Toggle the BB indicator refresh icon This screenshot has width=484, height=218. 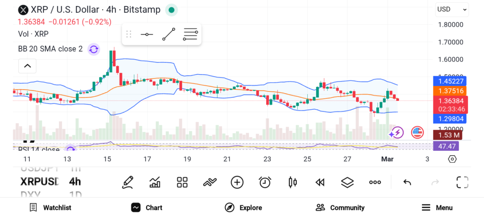(x=94, y=49)
